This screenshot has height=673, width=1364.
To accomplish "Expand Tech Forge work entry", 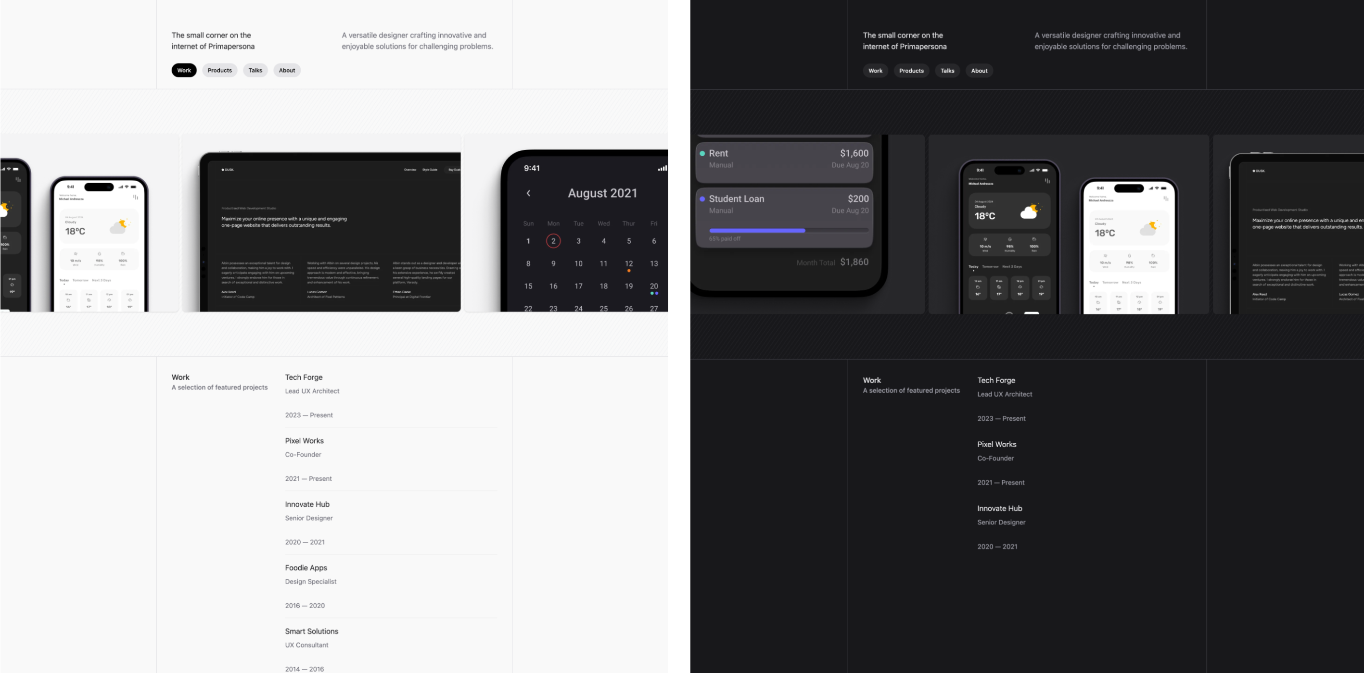I will pyautogui.click(x=304, y=376).
